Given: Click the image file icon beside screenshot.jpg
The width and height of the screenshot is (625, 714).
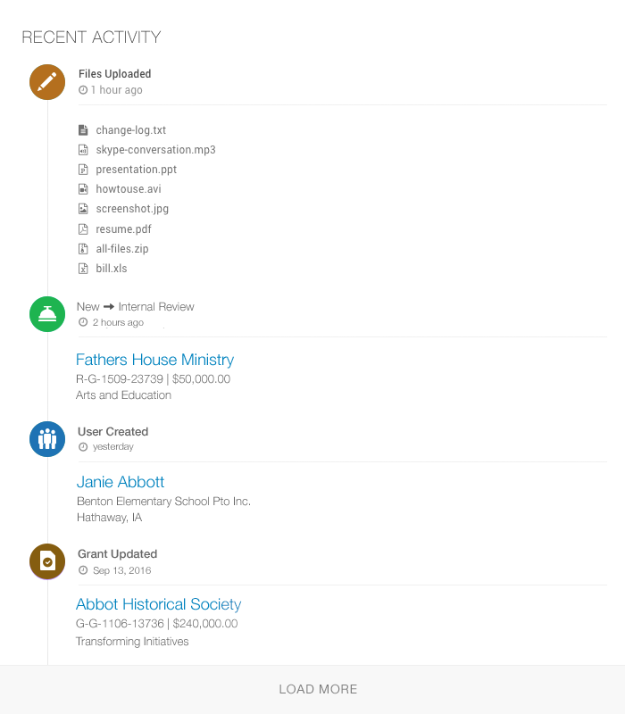Looking at the screenshot, I should 83,209.
